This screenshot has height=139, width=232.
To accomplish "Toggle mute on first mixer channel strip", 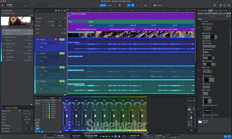I will point(65,107).
